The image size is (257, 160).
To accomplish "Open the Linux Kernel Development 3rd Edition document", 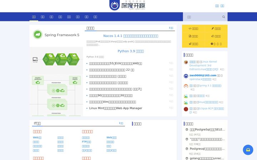I will (204, 65).
